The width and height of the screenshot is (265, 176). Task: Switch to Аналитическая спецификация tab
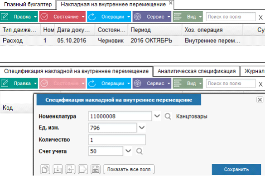[197, 71]
